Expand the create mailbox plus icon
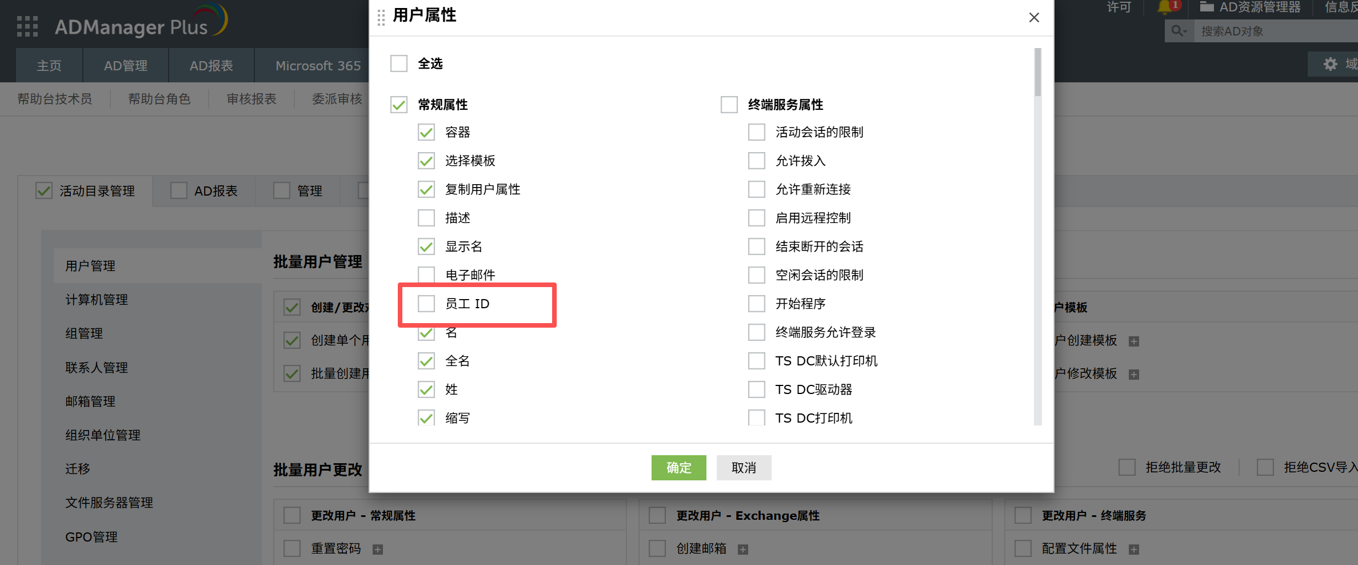 click(743, 550)
